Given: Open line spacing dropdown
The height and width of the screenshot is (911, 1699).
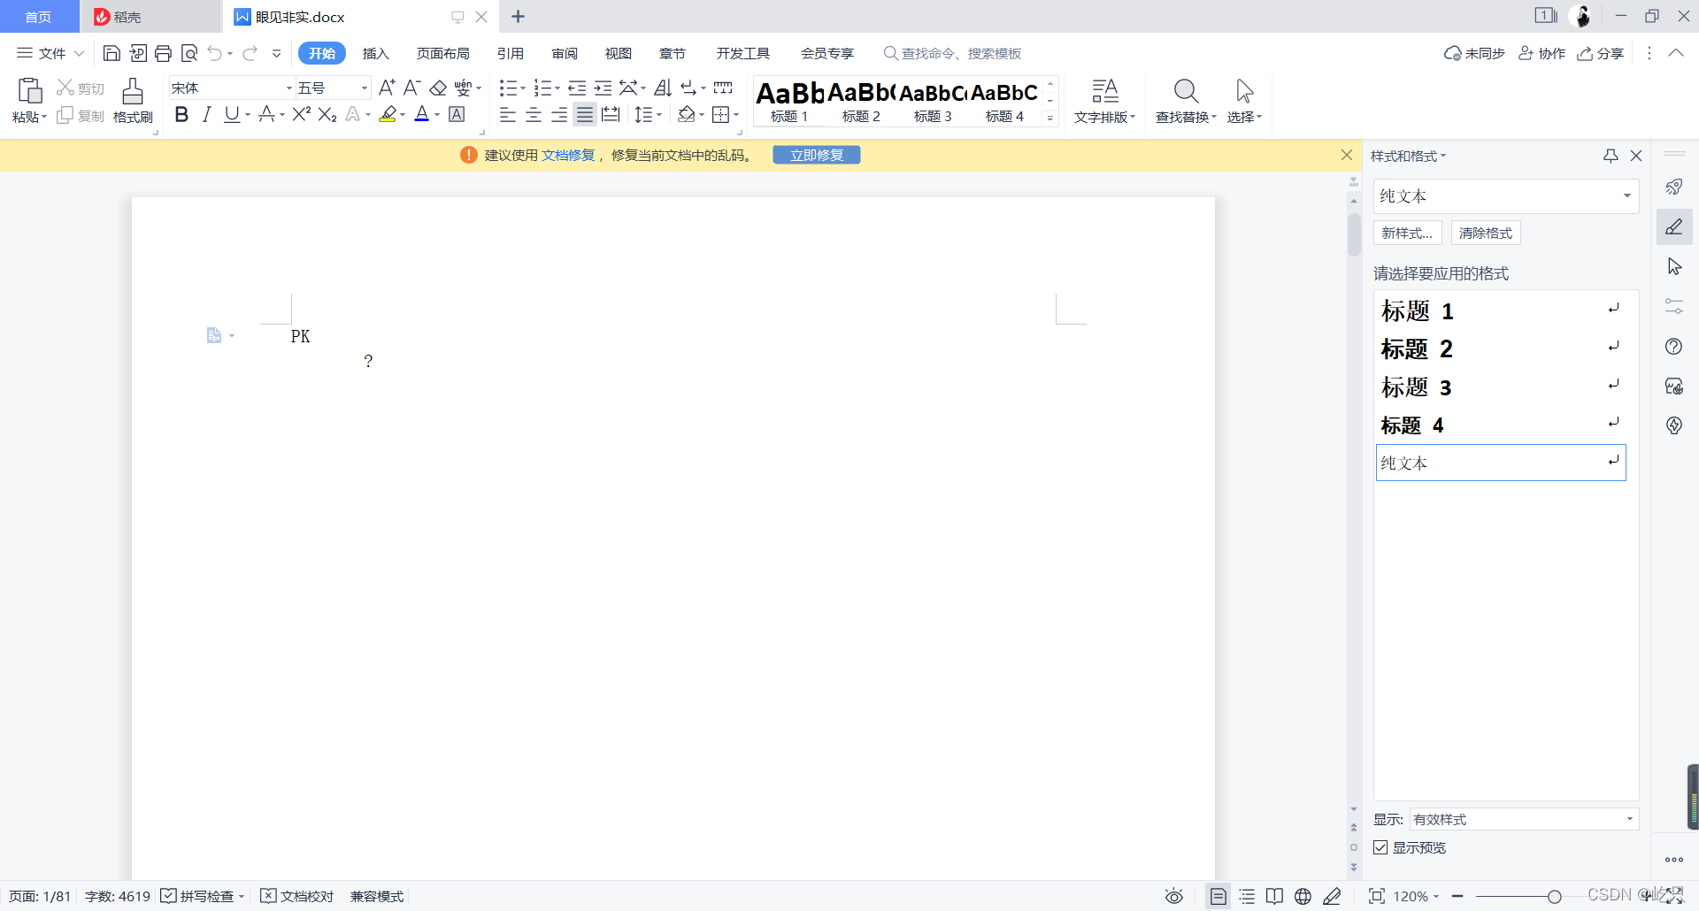Looking at the screenshot, I should [659, 114].
